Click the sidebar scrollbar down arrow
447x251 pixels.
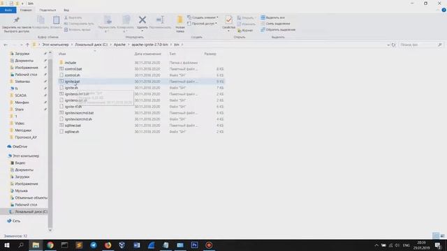click(x=50, y=230)
